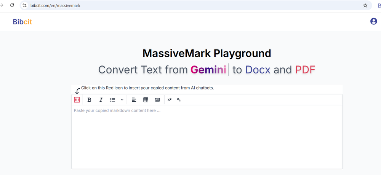Click the red icon instruction hint text

pos(147,88)
